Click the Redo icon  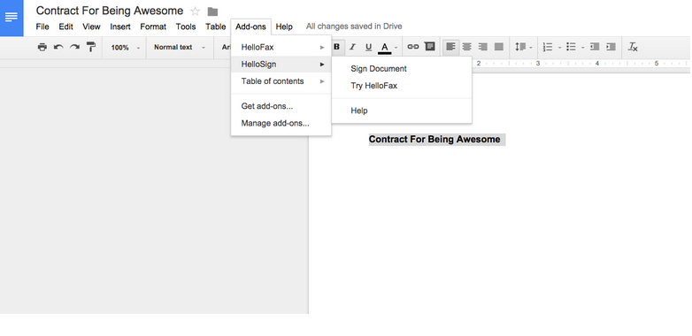[x=74, y=47]
